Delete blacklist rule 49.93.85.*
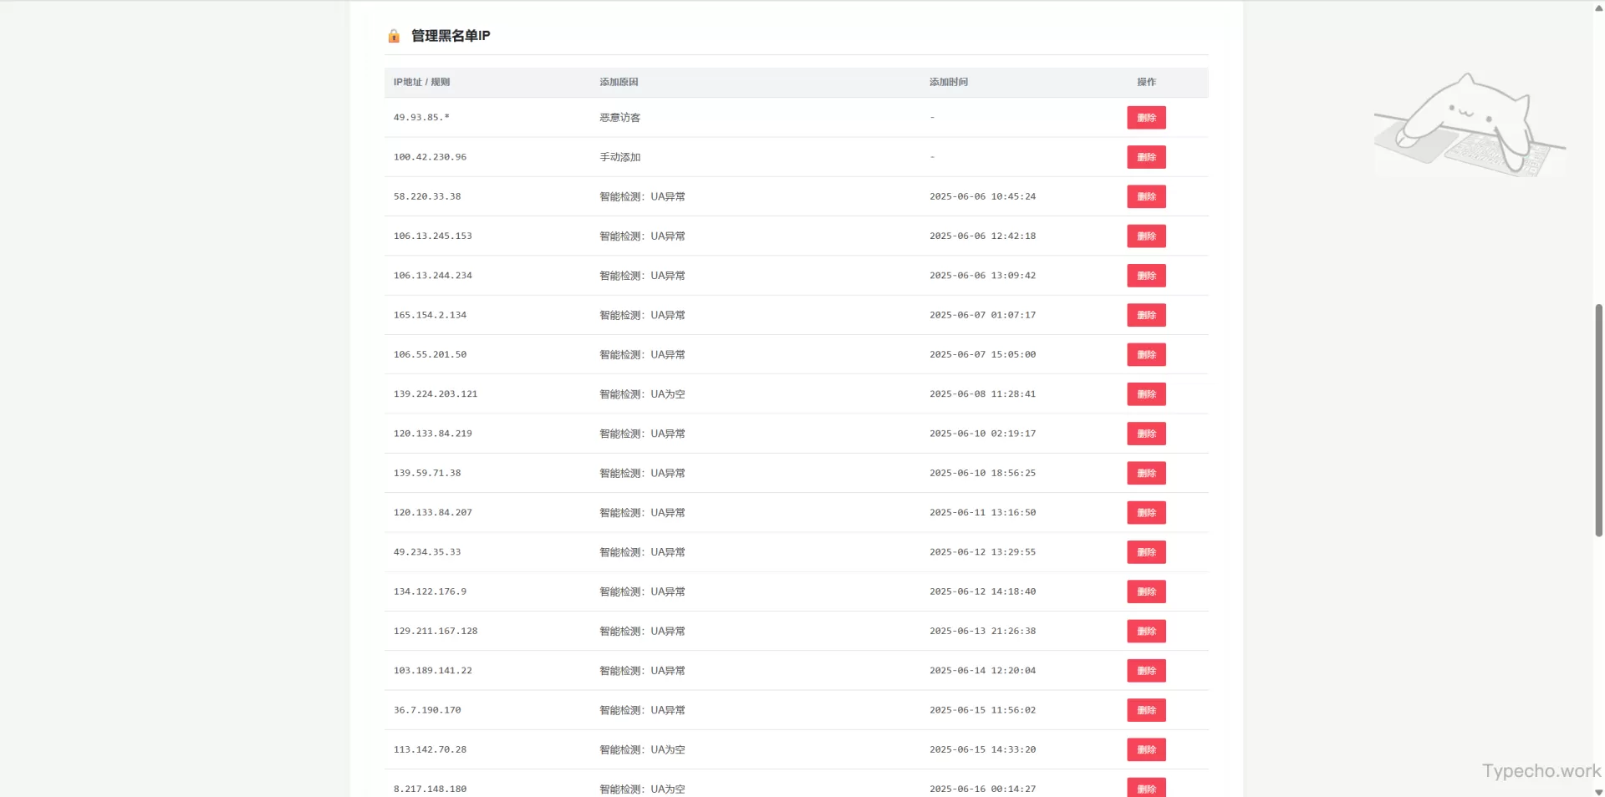Image resolution: width=1605 pixels, height=797 pixels. point(1145,118)
